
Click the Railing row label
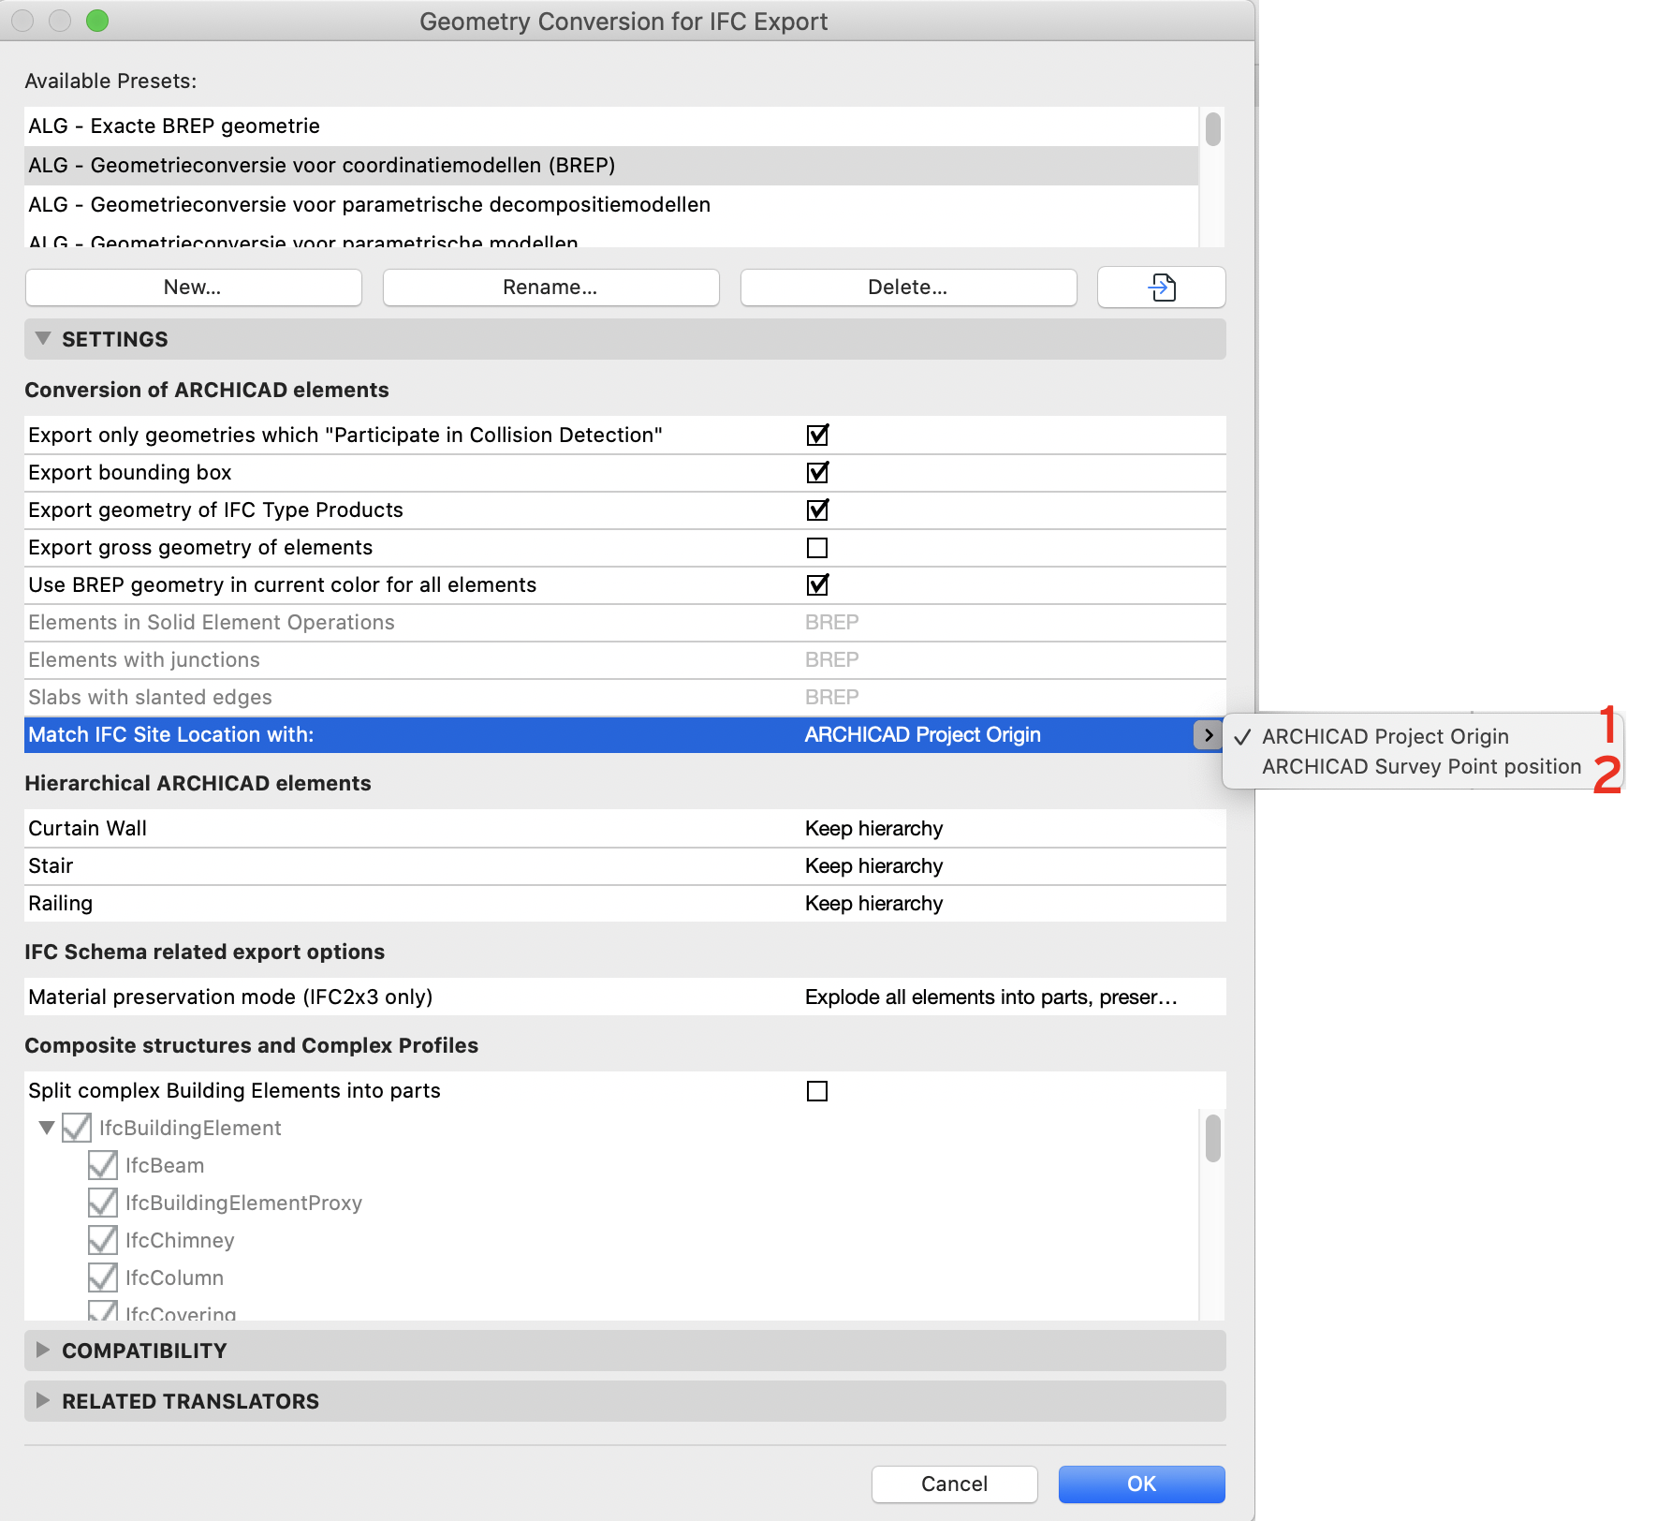pyautogui.click(x=60, y=904)
